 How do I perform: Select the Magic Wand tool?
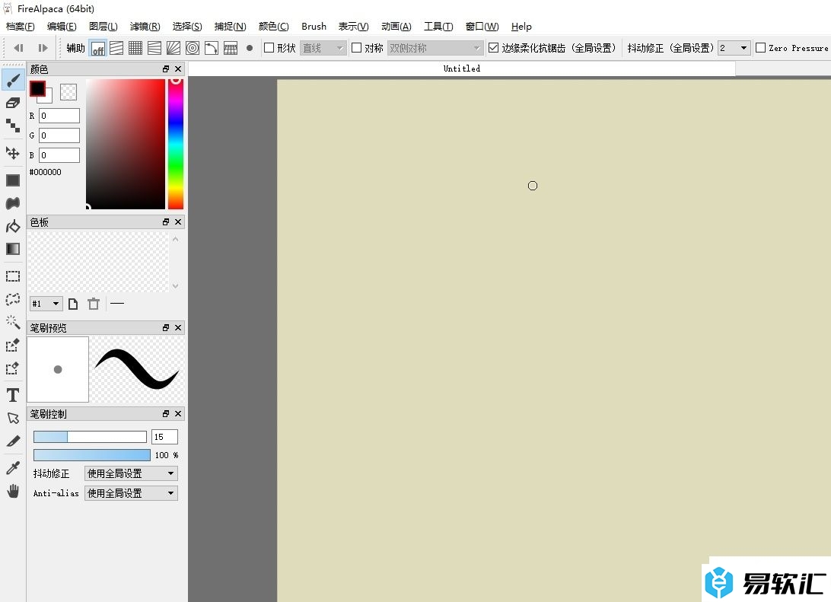[x=13, y=322]
